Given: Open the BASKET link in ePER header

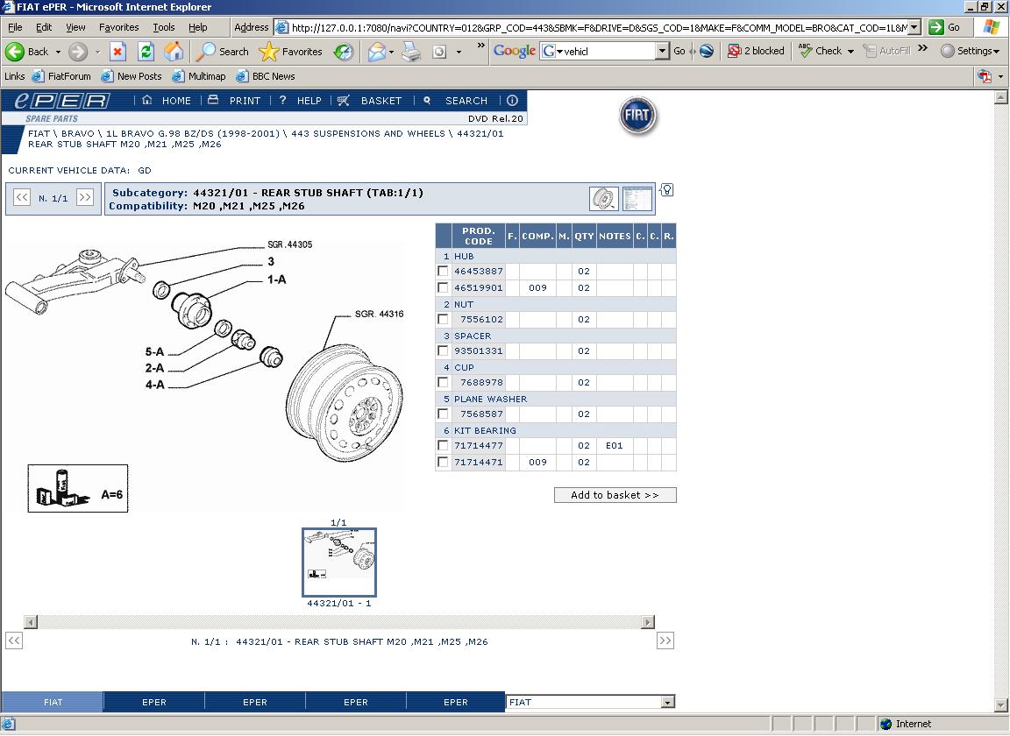Looking at the screenshot, I should (x=381, y=101).
